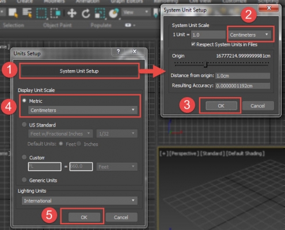The width and height of the screenshot is (285, 230).
Task: Open Lighting Units International dropdown
Action: pos(79,201)
